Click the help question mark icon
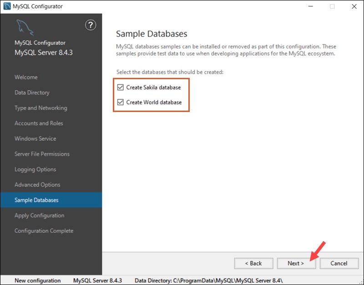Screen dimensions: 364x285 [x=91, y=26]
